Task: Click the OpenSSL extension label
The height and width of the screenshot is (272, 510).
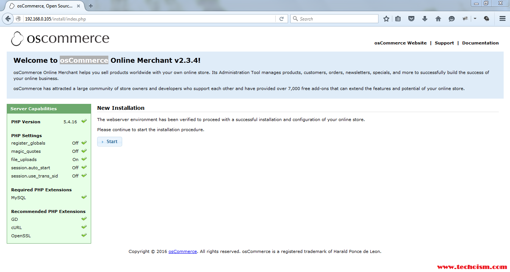Action: tap(21, 236)
